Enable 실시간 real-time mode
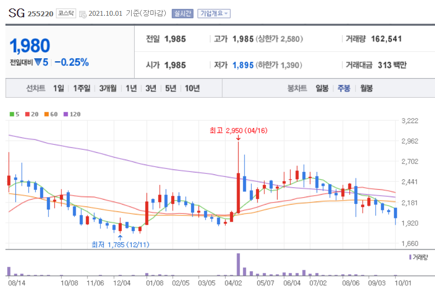 tap(182, 13)
